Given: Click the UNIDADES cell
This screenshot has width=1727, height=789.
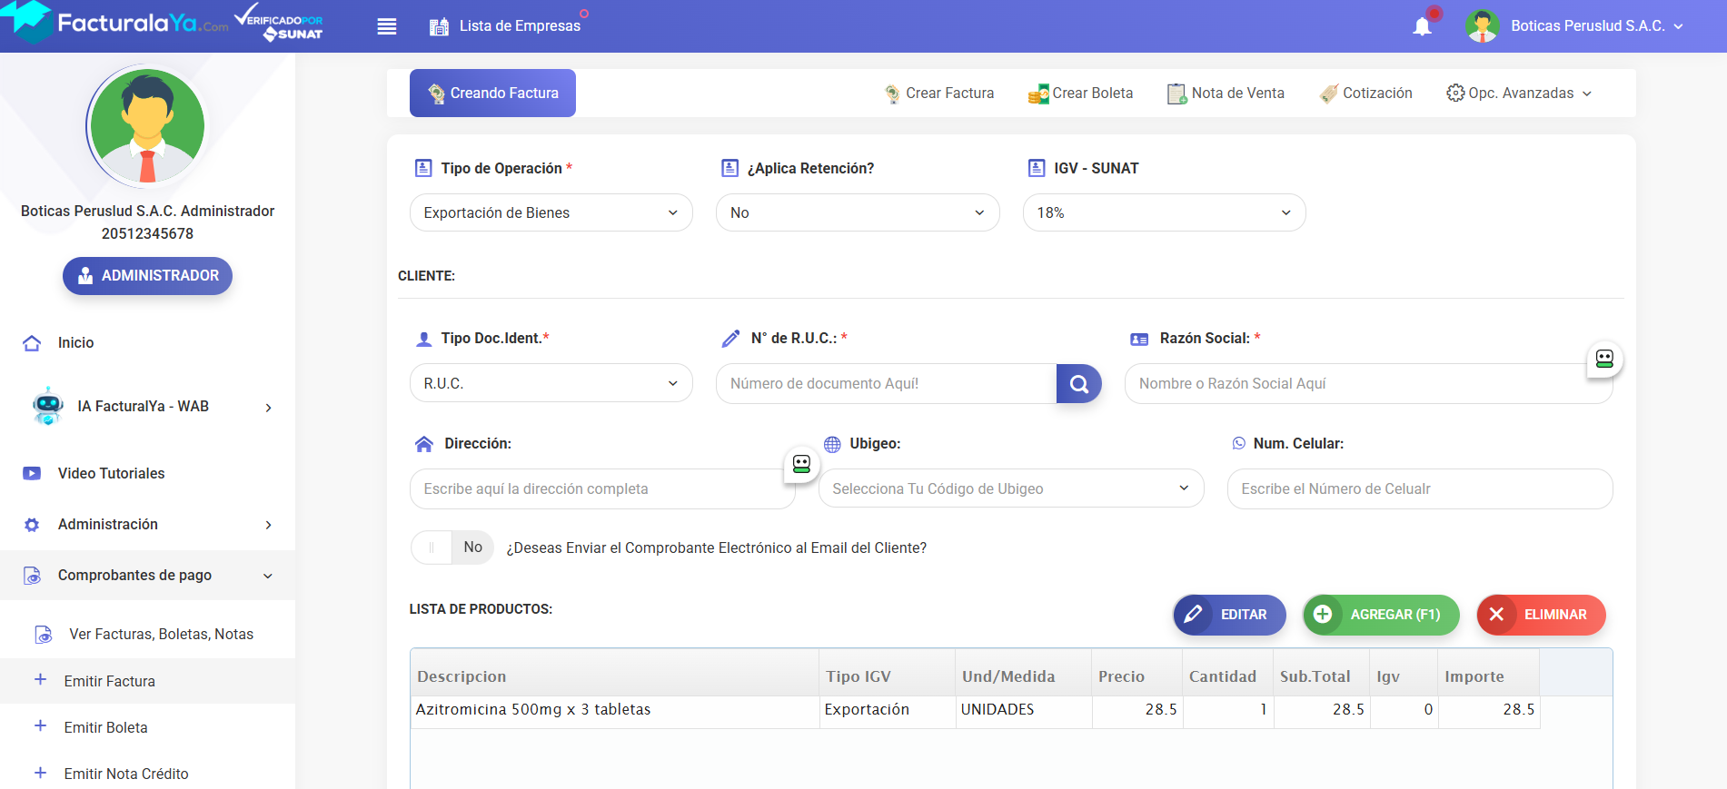Looking at the screenshot, I should 1024,711.
